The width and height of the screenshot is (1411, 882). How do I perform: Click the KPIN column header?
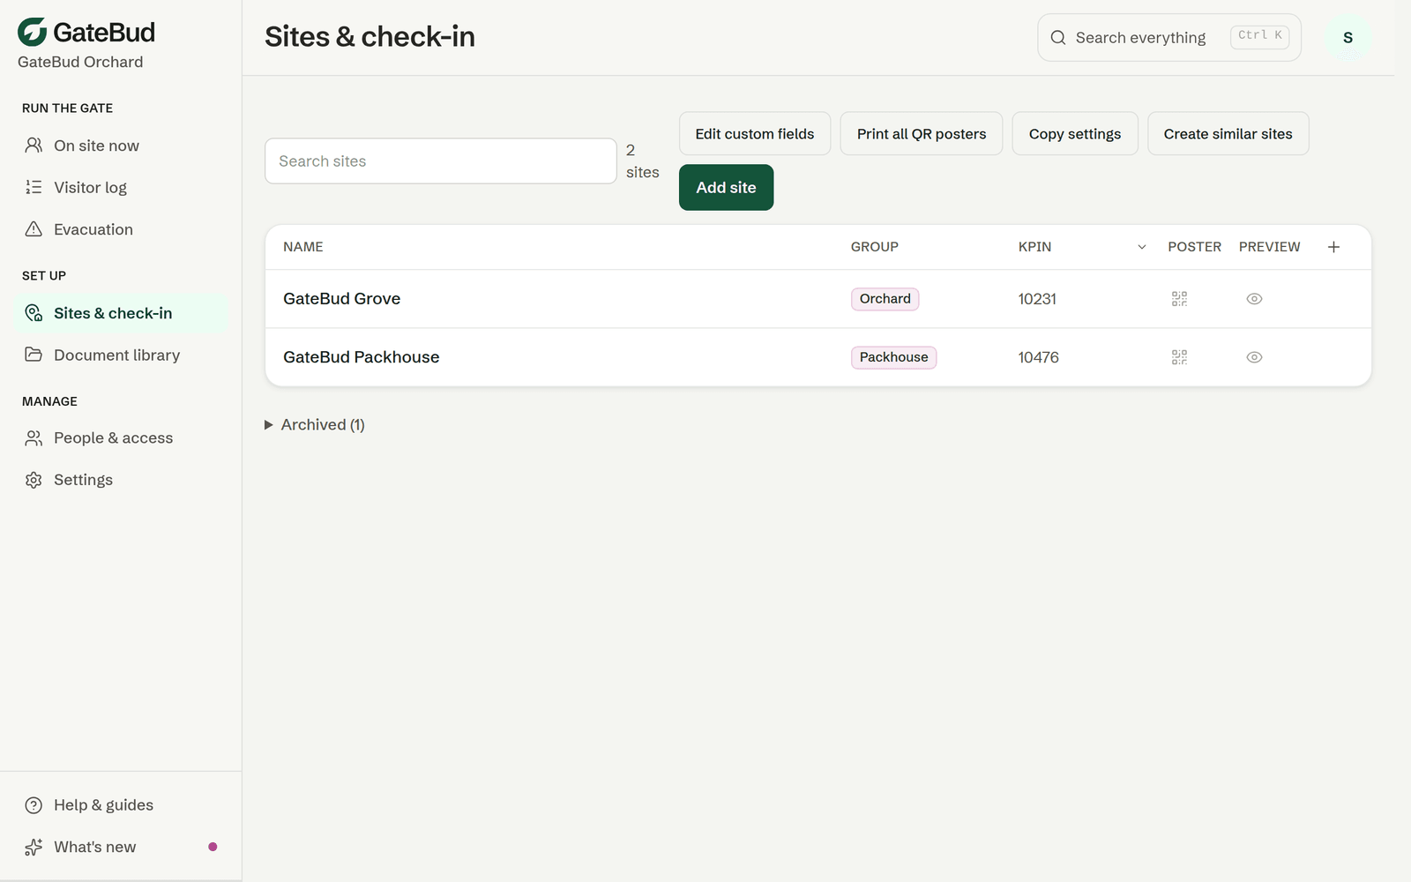[1034, 247]
